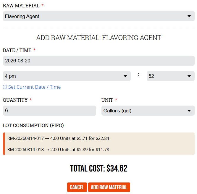Screen dimensions: 197x194
Task: Open the minutes dropdown showing 52
Action: coord(170,76)
